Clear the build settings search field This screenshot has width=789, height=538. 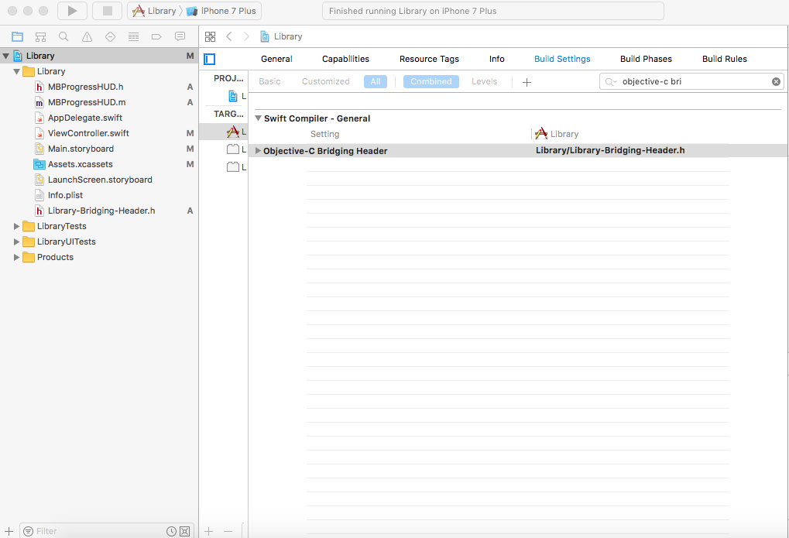(x=776, y=81)
